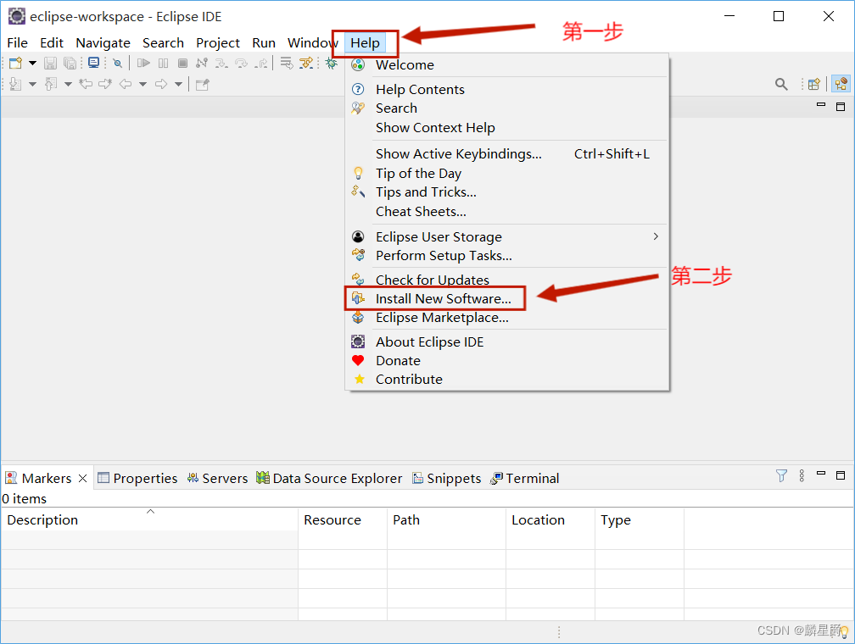Image resolution: width=855 pixels, height=644 pixels.
Task: Toggle Use Step Filters icon
Action: tap(306, 64)
